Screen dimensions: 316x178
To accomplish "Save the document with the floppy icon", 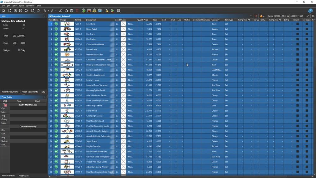I will point(21,10).
